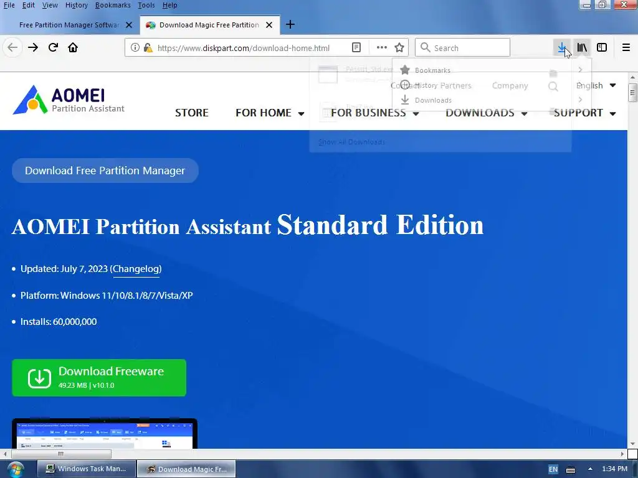Open the Edit menu

point(28,5)
